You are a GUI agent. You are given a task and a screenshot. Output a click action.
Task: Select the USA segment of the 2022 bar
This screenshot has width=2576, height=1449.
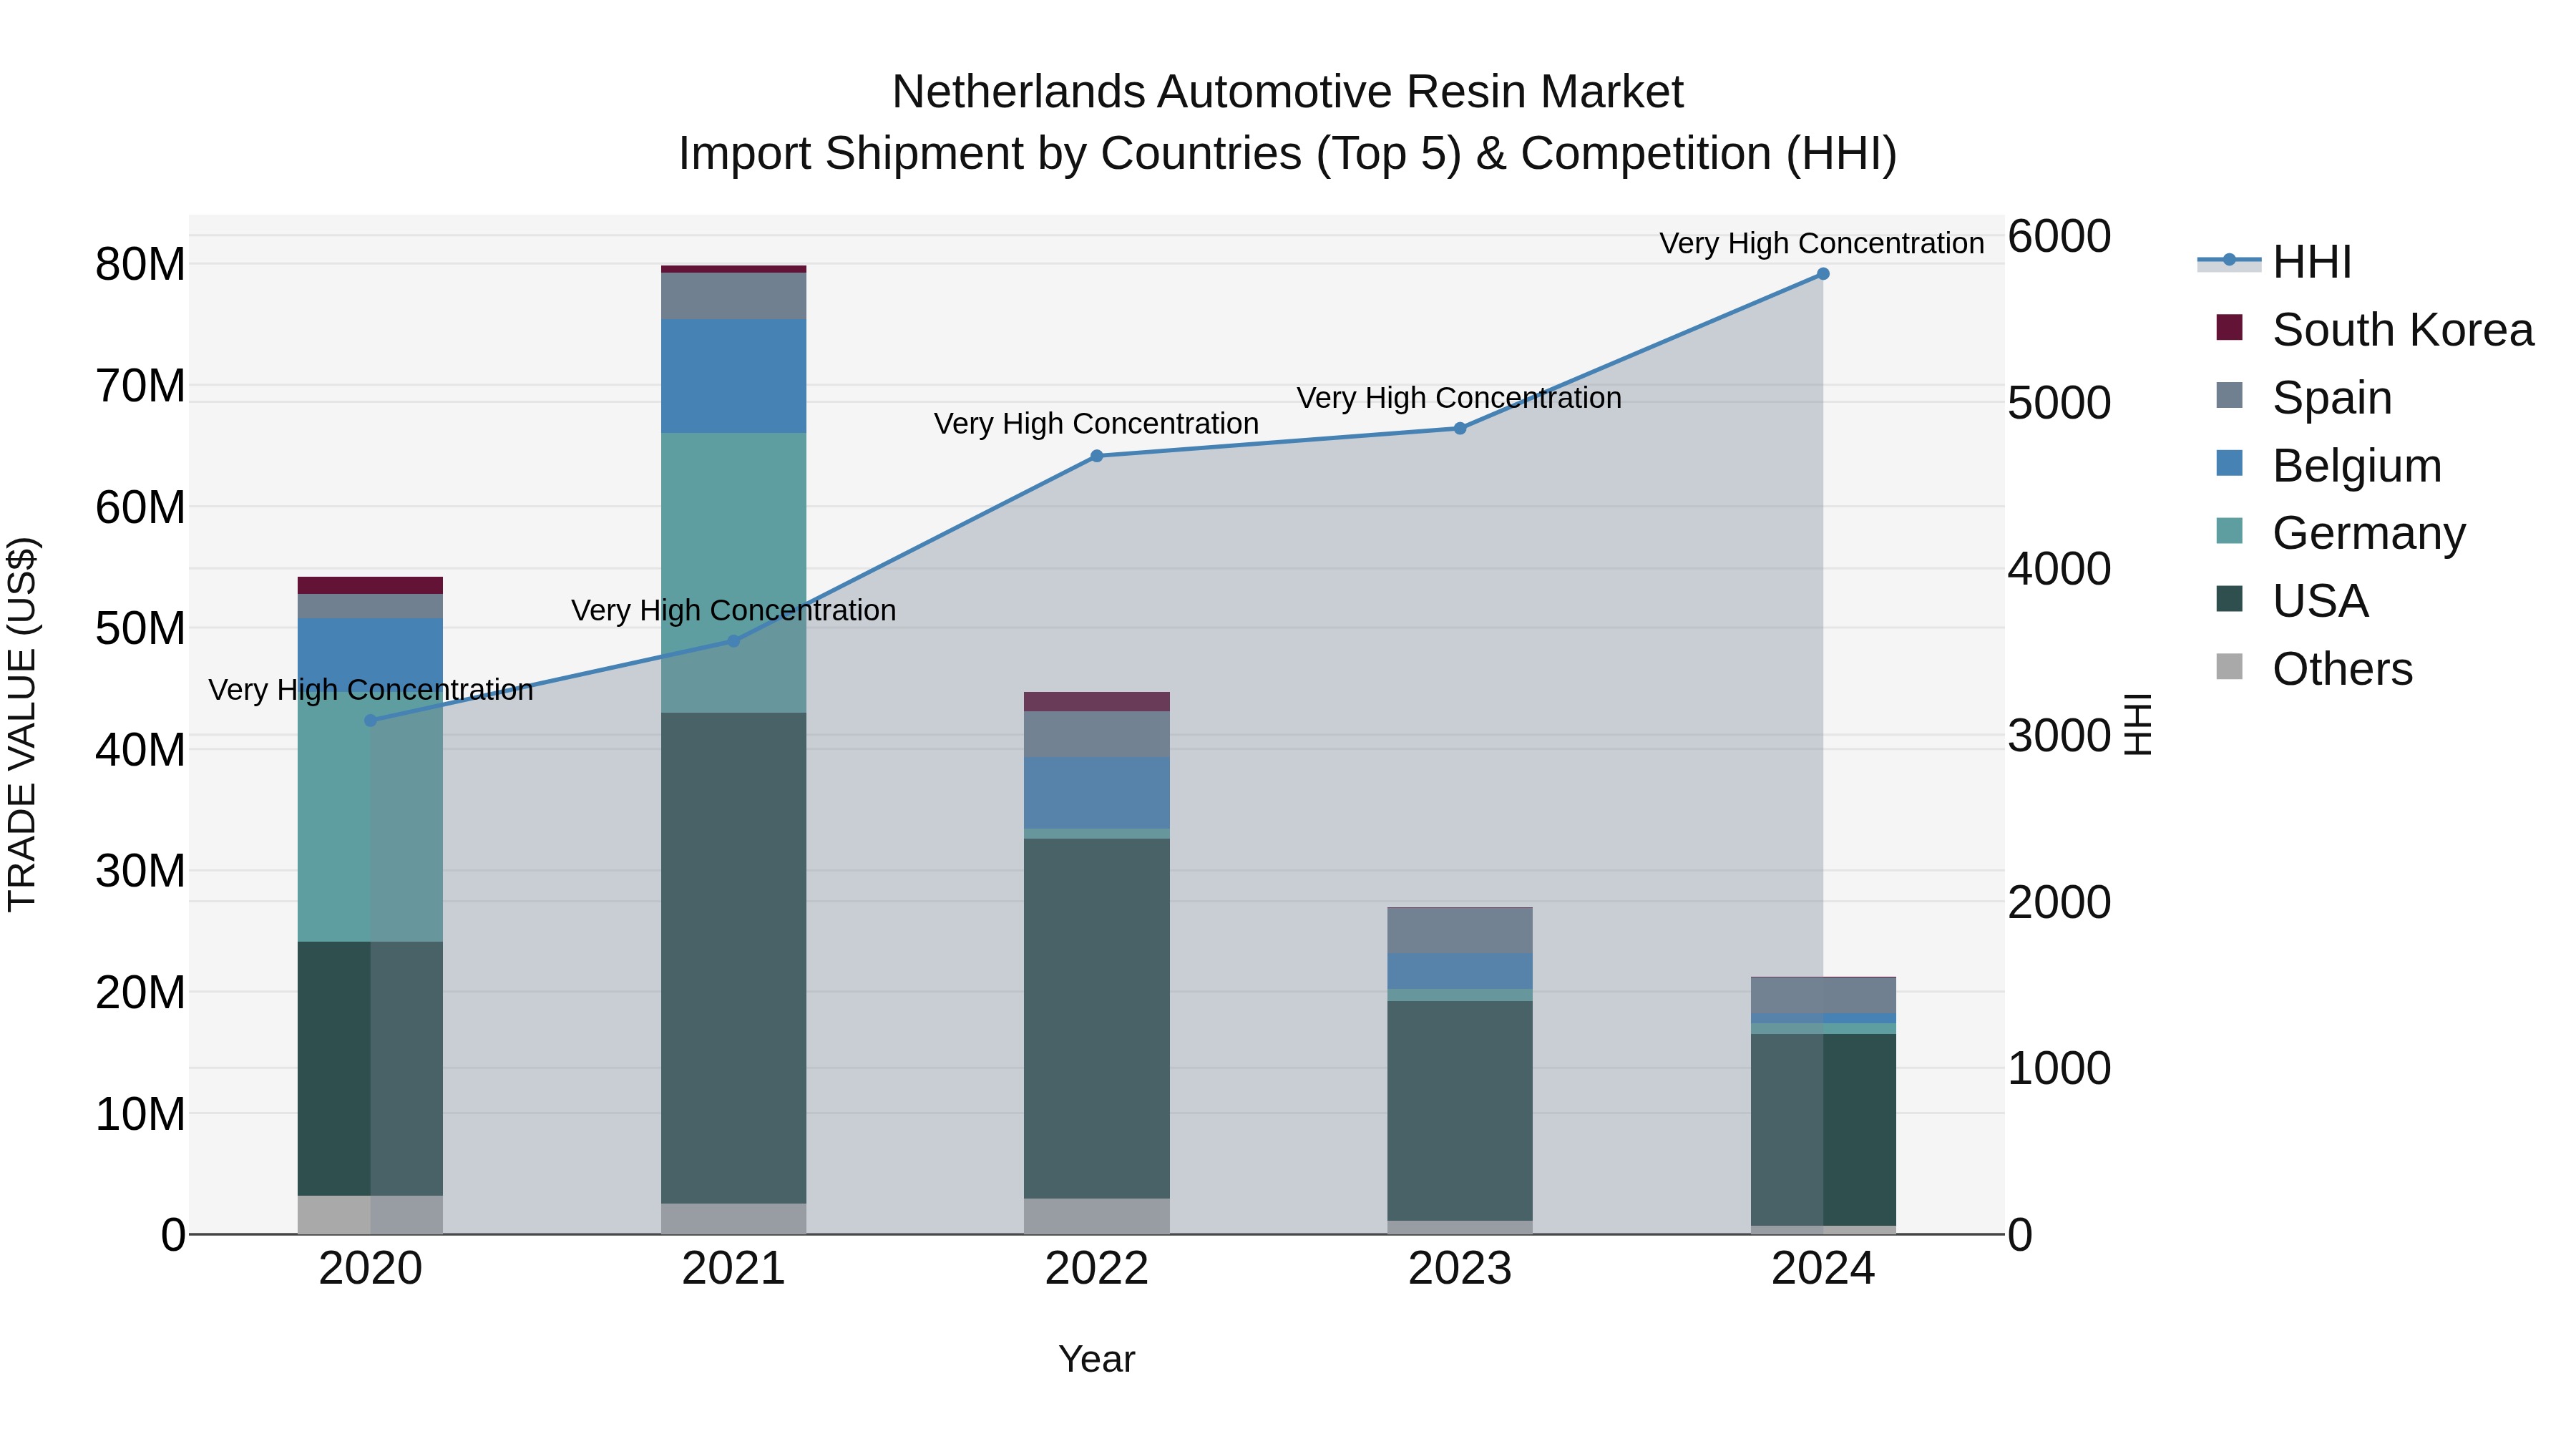pyautogui.click(x=1097, y=1018)
